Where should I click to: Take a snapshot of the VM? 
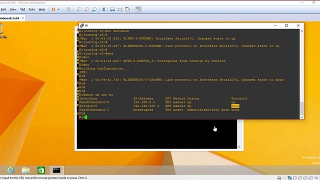pos(79,9)
